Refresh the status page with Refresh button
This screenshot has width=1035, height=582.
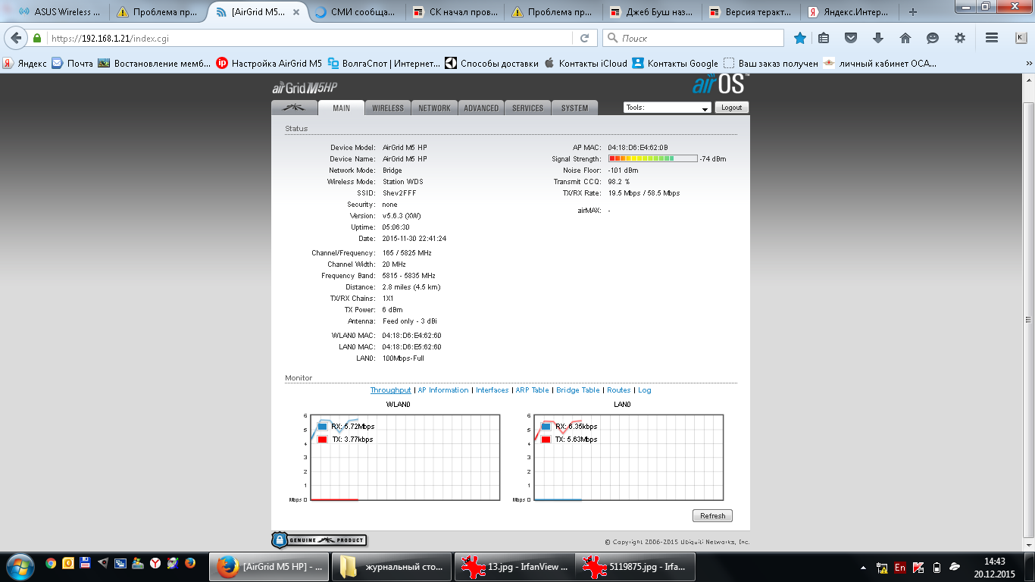(x=712, y=516)
